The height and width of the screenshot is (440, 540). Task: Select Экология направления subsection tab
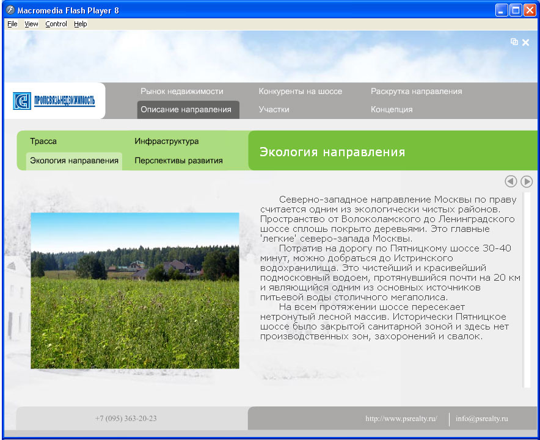click(x=74, y=160)
